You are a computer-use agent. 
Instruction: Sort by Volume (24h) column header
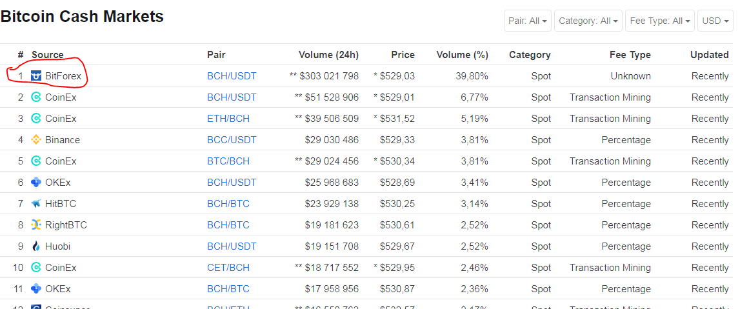(328, 55)
